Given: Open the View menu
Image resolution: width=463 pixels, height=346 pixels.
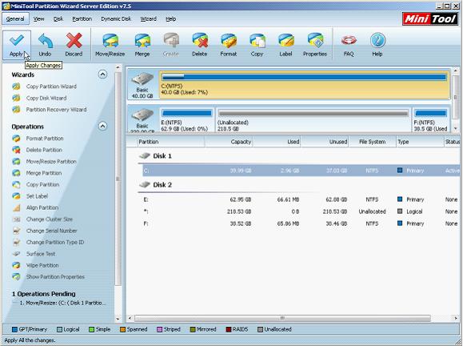Looking at the screenshot, I should (x=38, y=18).
